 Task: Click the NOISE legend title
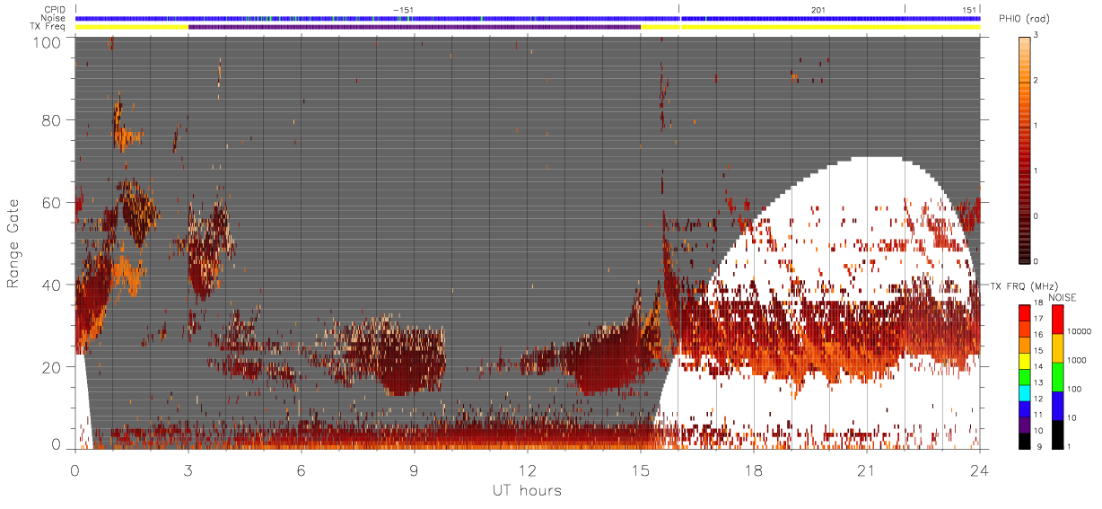coord(1063,297)
